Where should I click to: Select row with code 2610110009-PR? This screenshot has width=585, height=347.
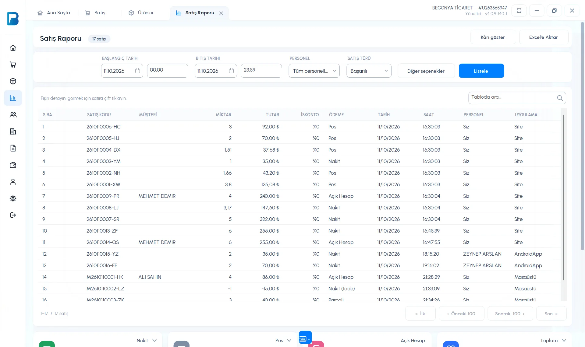(299, 196)
